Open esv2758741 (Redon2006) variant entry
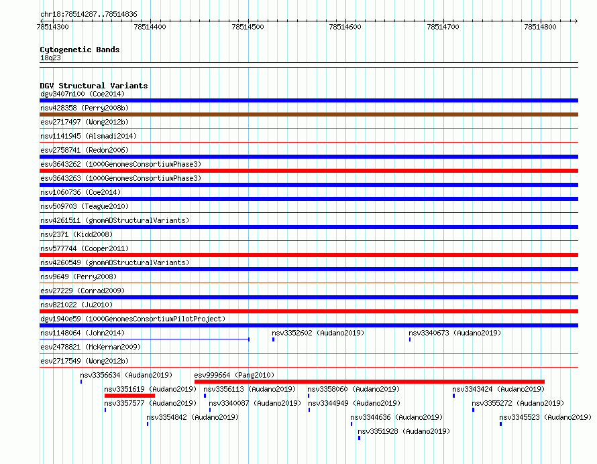The height and width of the screenshot is (464, 597). tap(85, 150)
